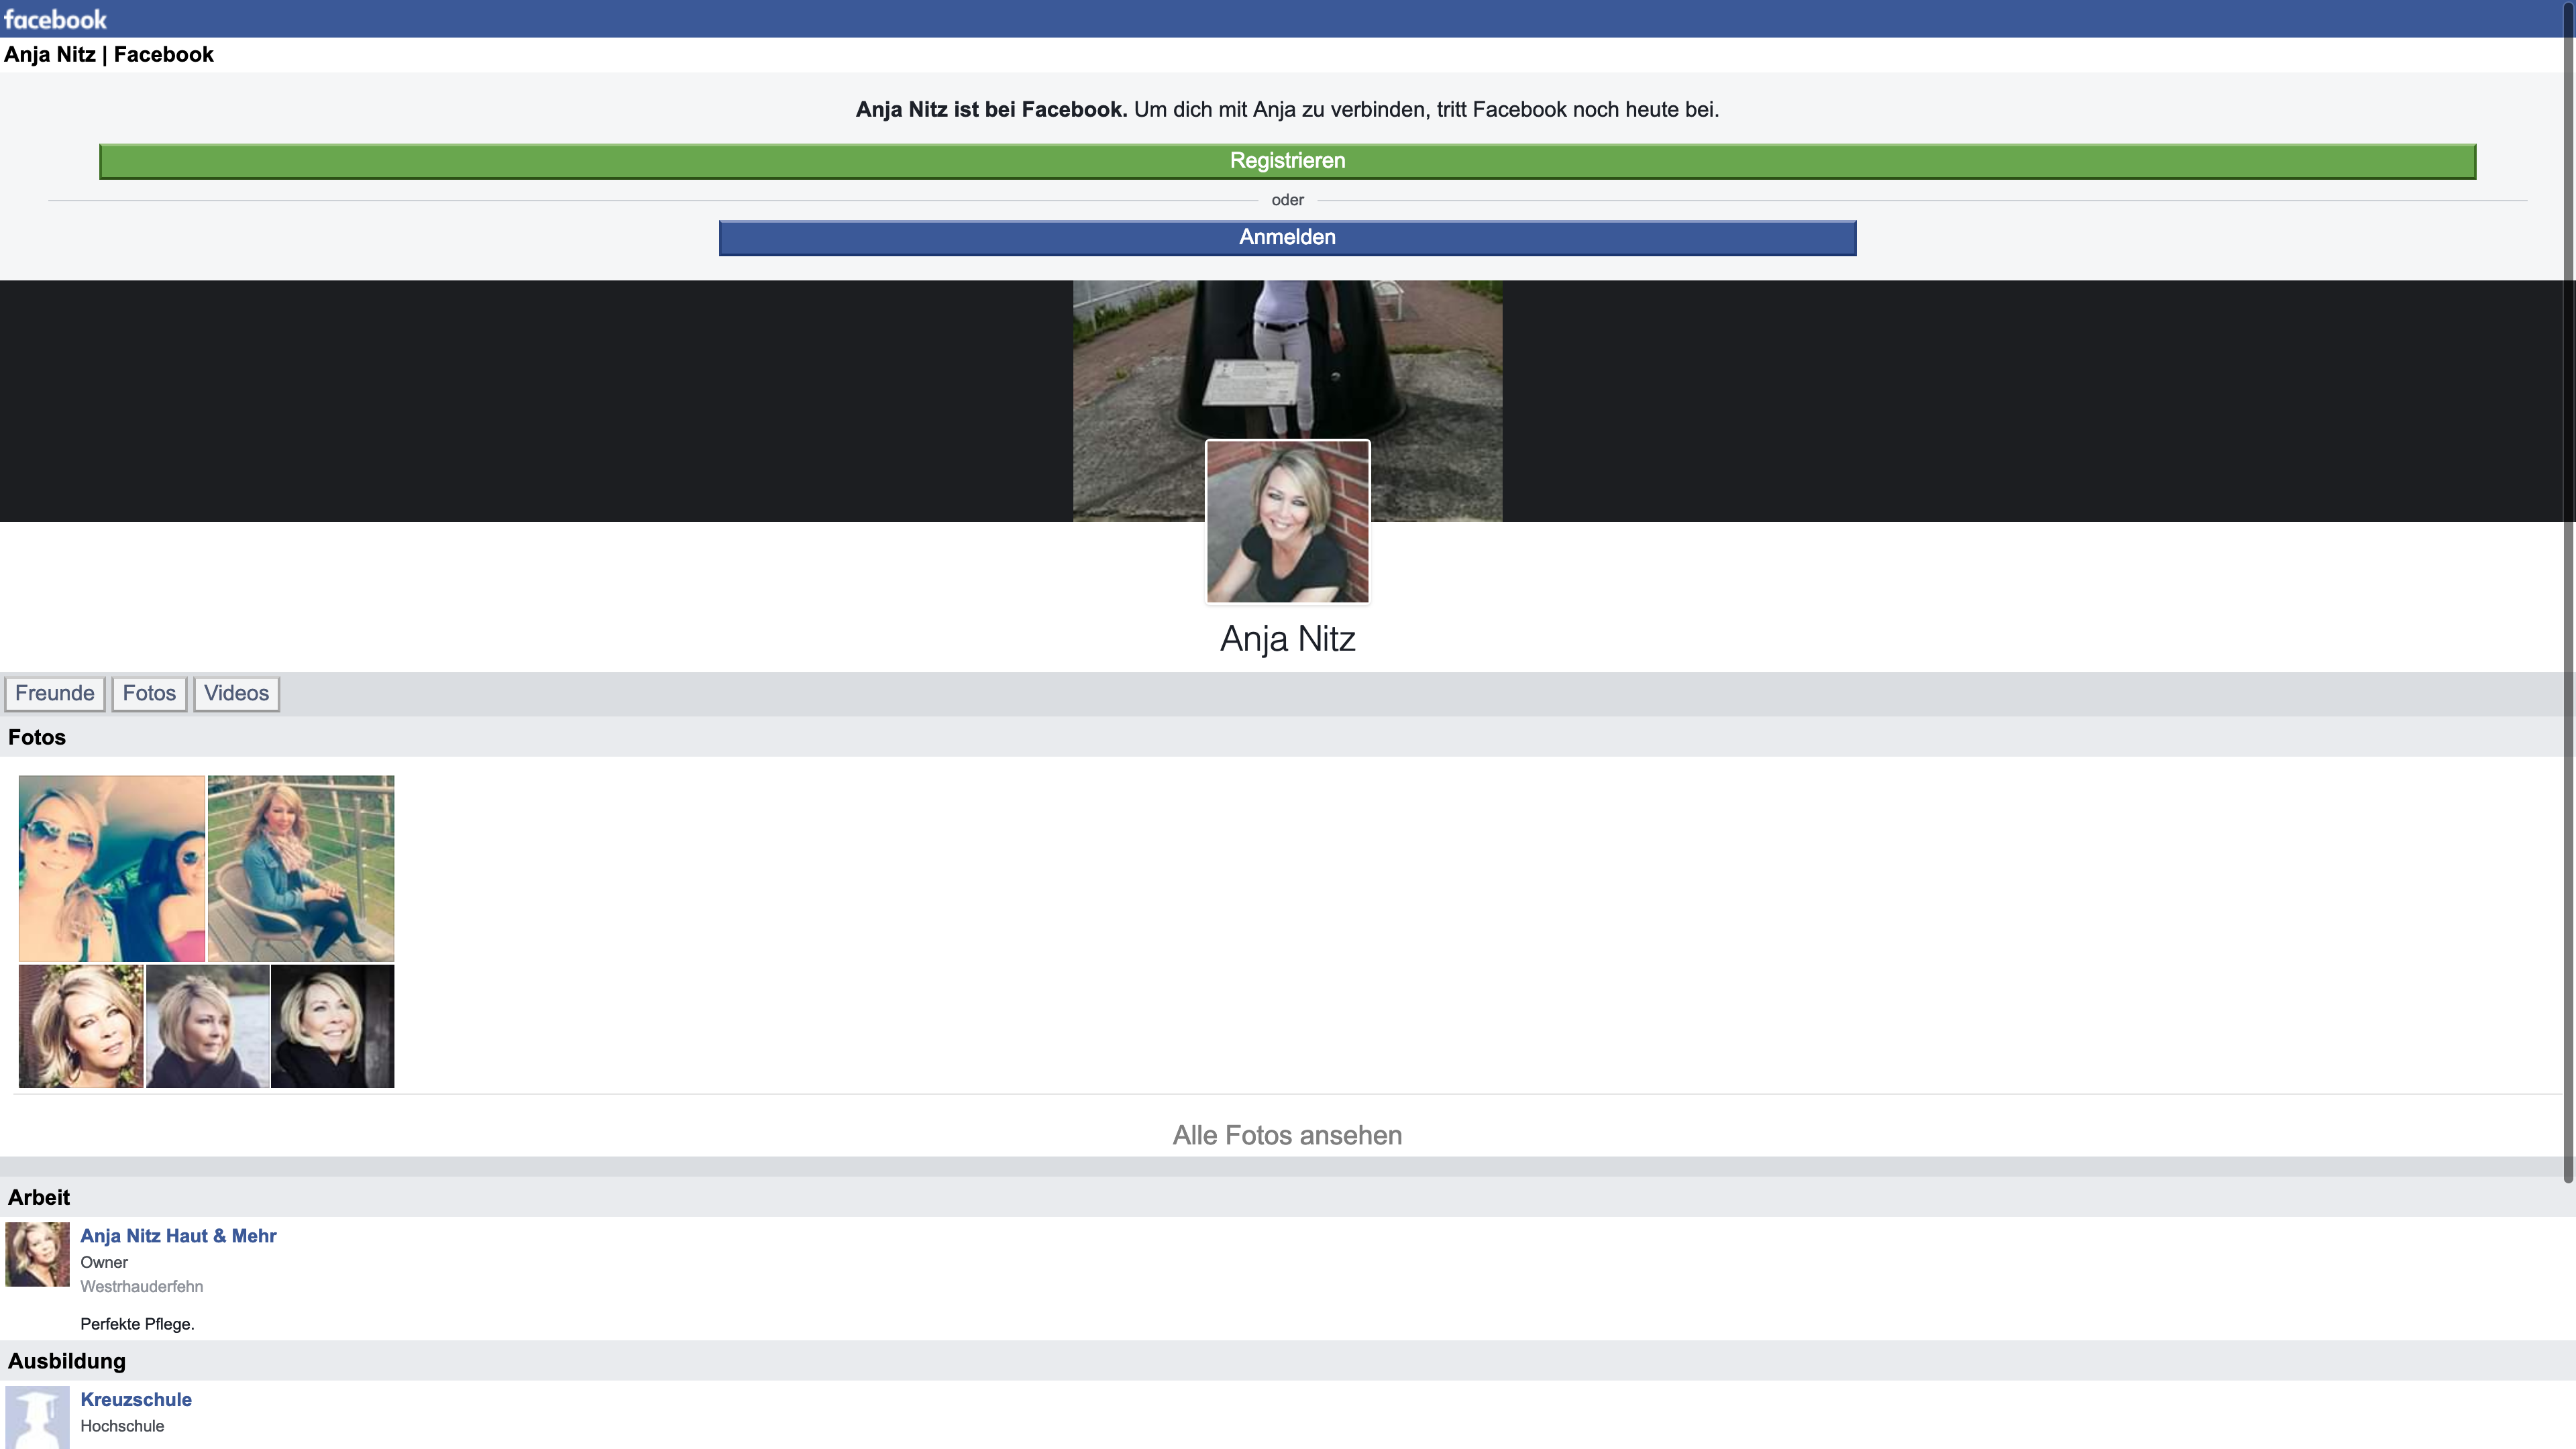
Task: Open the Freunde tab
Action: [55, 693]
